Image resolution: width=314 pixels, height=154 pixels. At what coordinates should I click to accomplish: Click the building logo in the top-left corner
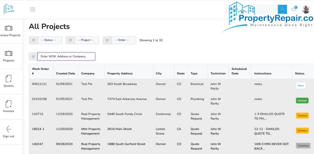(8, 9)
